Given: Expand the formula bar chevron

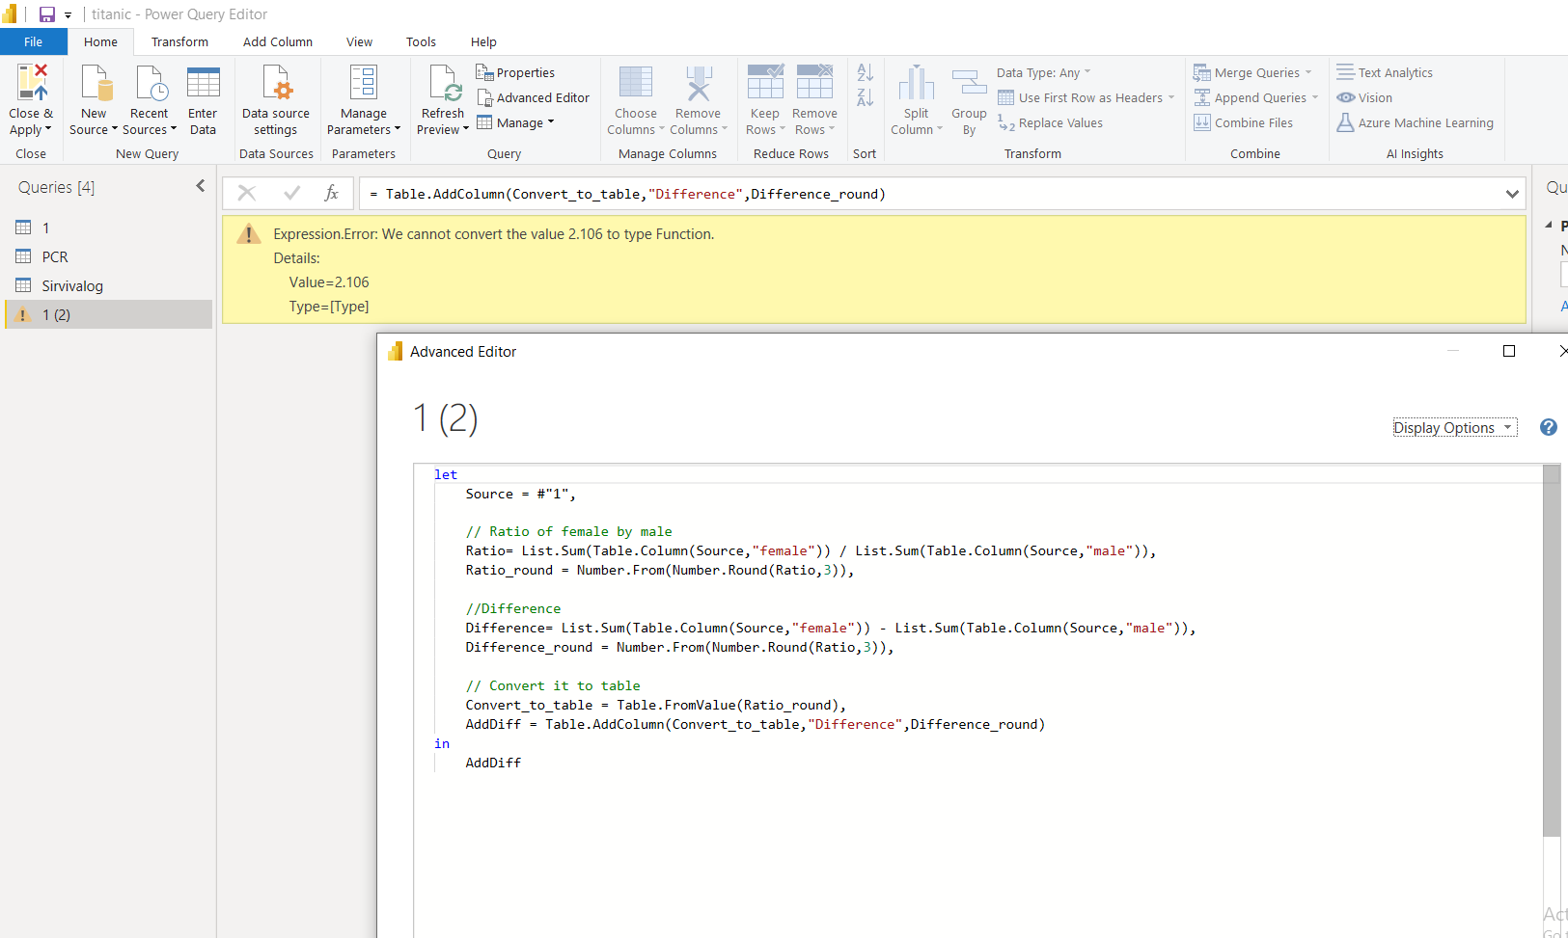Looking at the screenshot, I should tap(1512, 194).
